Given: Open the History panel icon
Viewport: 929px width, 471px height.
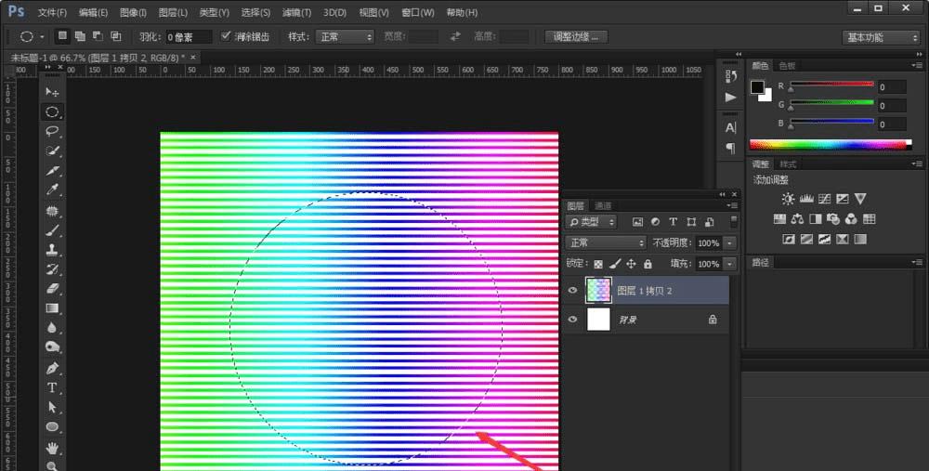Looking at the screenshot, I should [x=730, y=76].
